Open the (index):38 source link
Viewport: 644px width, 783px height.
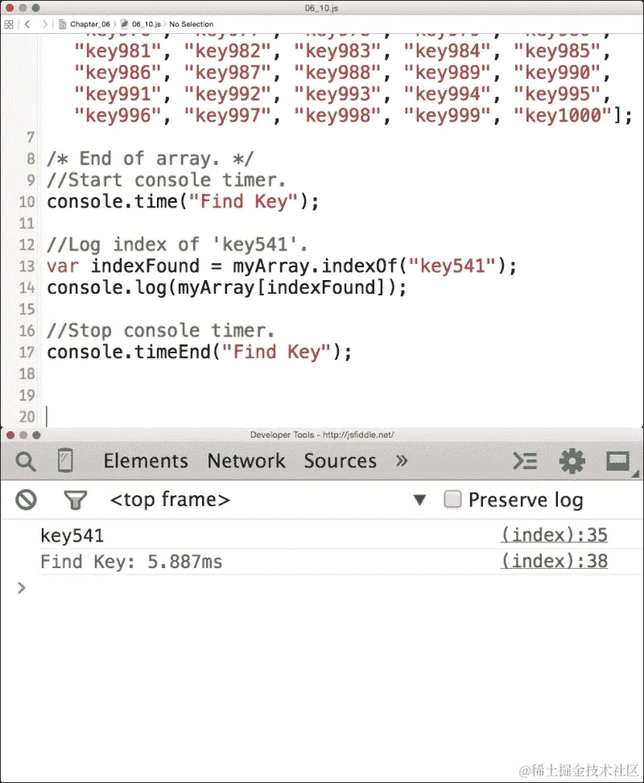[x=555, y=561]
